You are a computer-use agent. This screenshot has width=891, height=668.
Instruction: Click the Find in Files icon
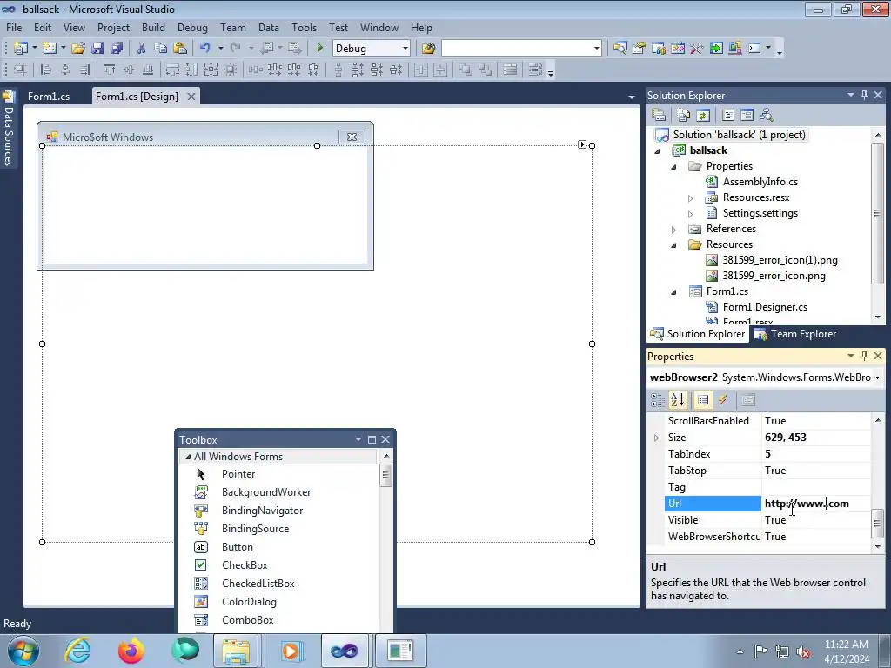tap(428, 49)
